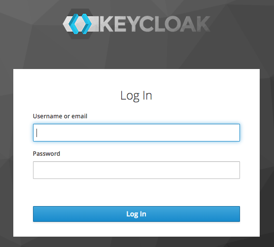Click the final K of the KEYCLOAK wordmark
The image size is (274, 247).
point(203,24)
